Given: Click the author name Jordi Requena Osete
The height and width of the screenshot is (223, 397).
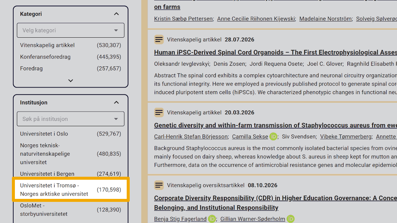Looking at the screenshot, I should point(276,64).
